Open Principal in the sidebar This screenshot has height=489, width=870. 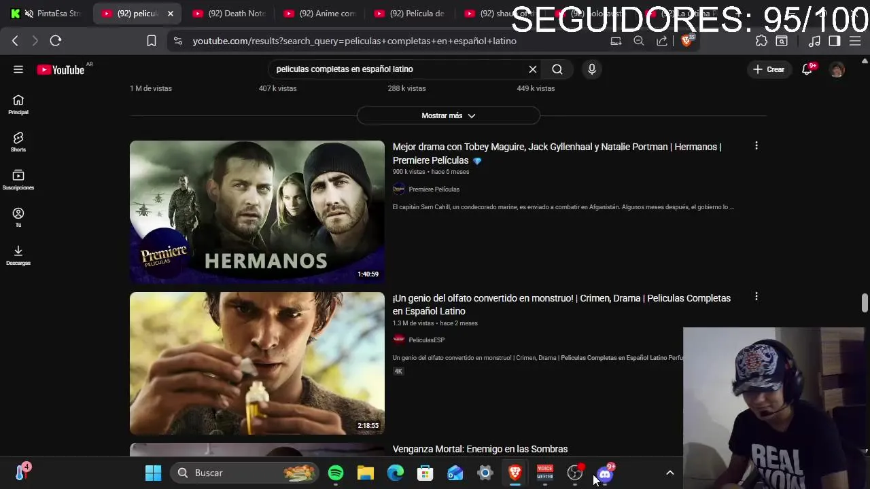18,105
